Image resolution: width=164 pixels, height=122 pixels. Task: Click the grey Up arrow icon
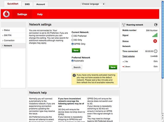click(123, 62)
